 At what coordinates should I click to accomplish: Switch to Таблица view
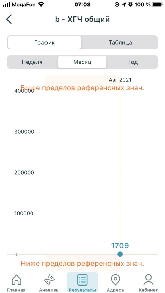pyautogui.click(x=120, y=43)
